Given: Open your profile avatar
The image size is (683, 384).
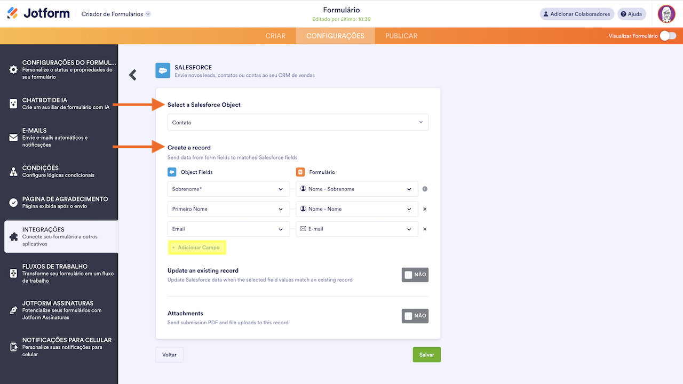Looking at the screenshot, I should (x=666, y=13).
